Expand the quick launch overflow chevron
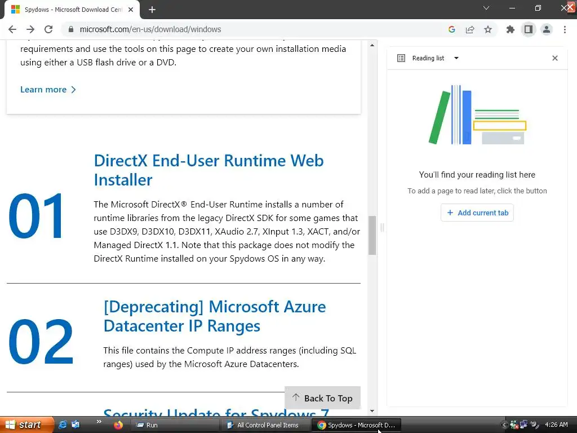The image size is (577, 433). pos(99,422)
